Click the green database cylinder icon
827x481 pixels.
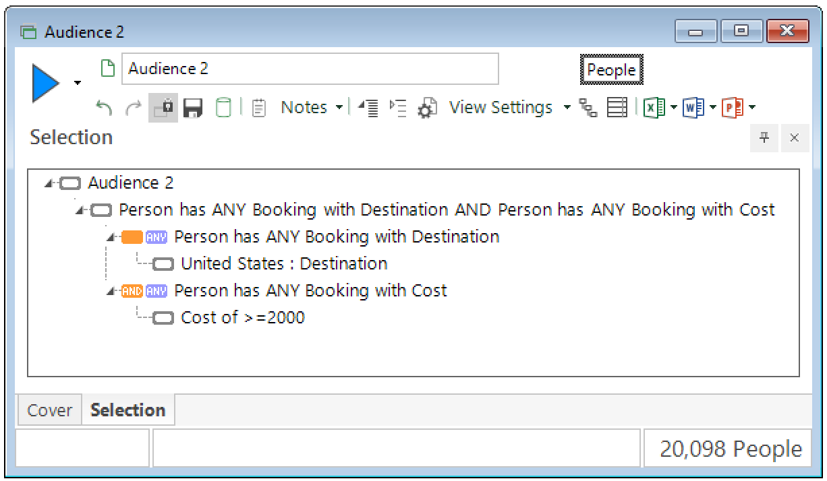click(x=223, y=108)
